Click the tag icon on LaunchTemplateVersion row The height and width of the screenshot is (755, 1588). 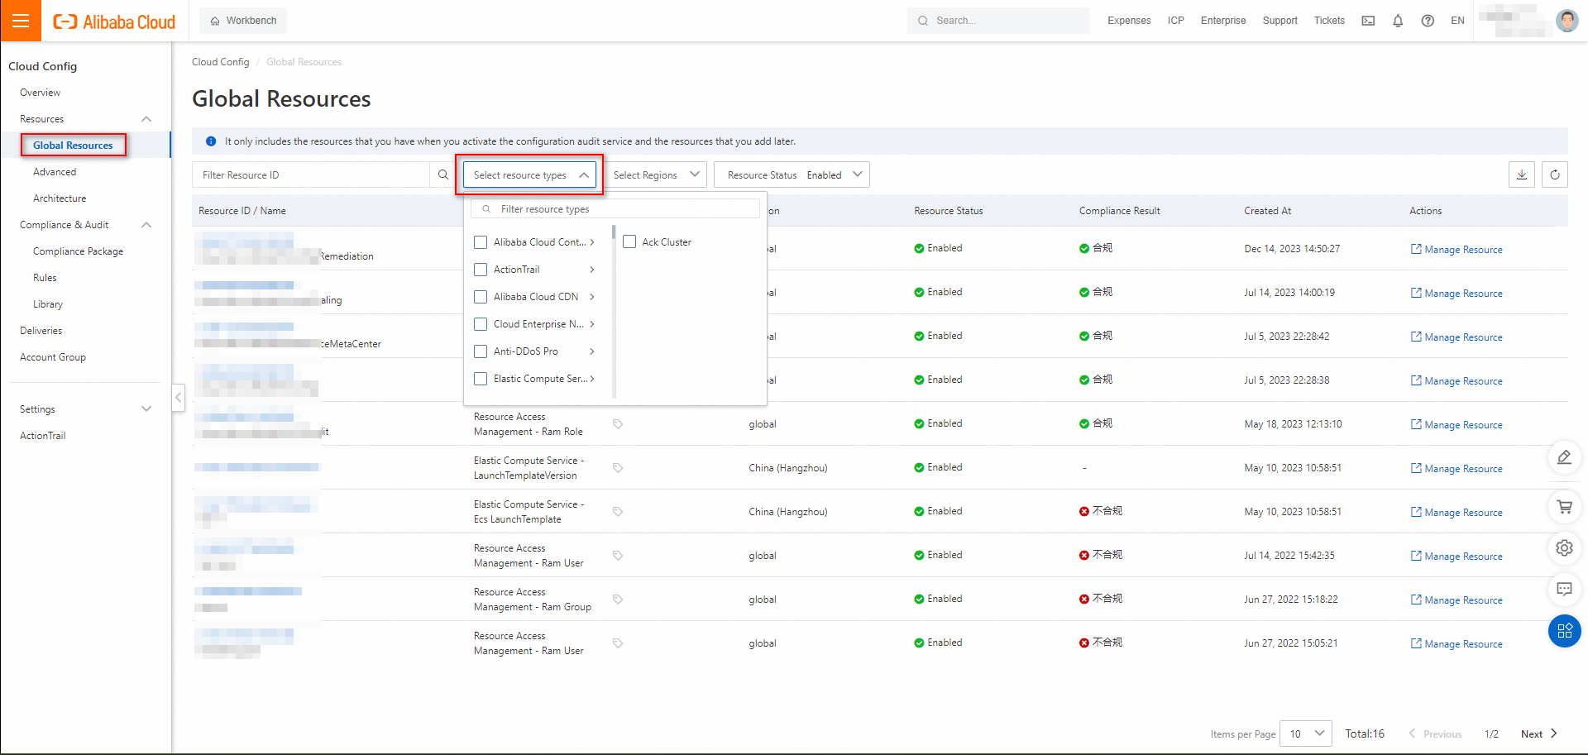(x=618, y=468)
